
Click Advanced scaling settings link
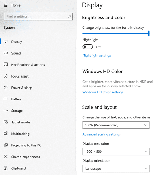pos(101,134)
